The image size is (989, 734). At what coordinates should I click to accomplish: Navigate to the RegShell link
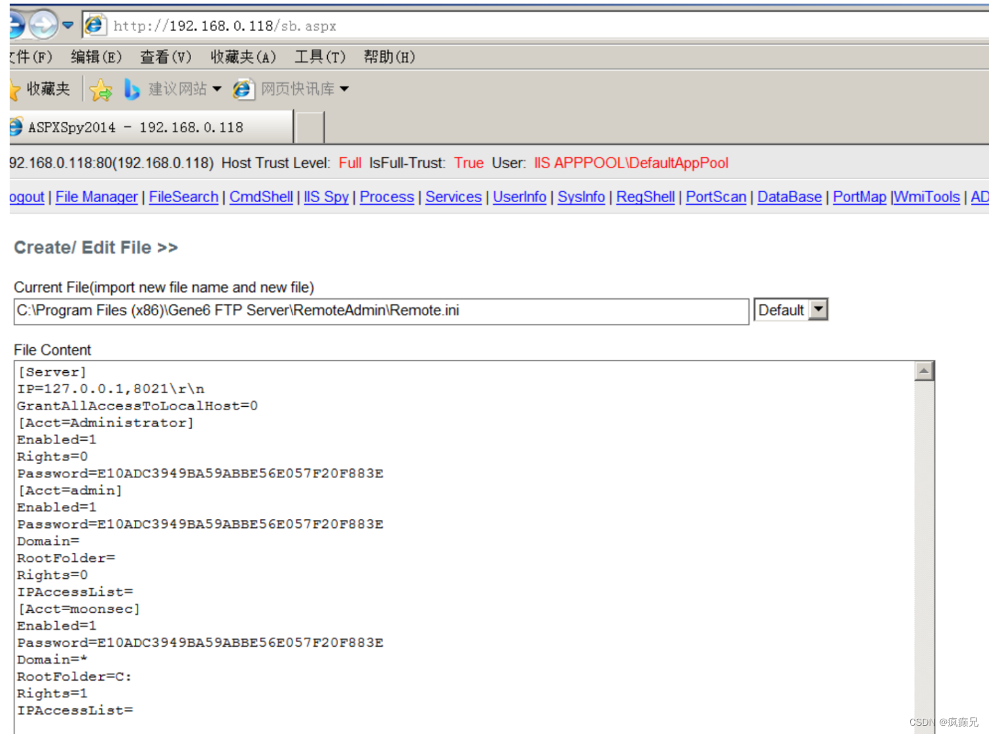point(645,197)
